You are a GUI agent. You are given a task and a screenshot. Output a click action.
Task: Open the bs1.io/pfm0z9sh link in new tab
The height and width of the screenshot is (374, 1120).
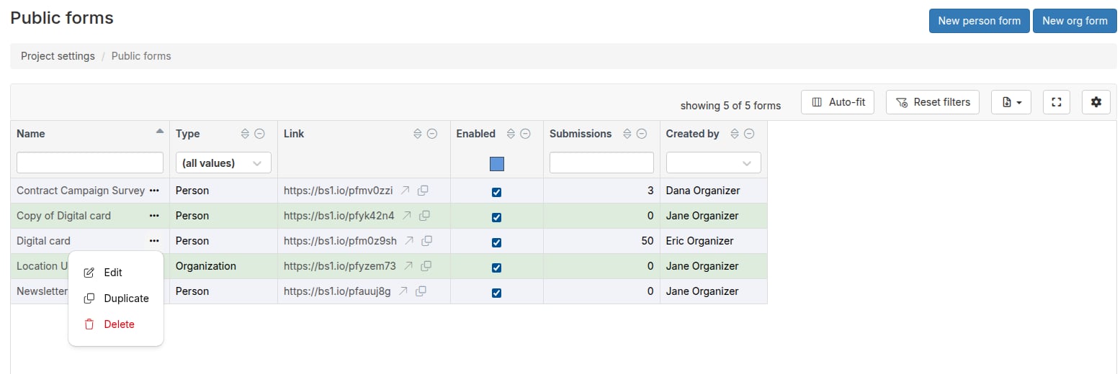click(x=409, y=241)
